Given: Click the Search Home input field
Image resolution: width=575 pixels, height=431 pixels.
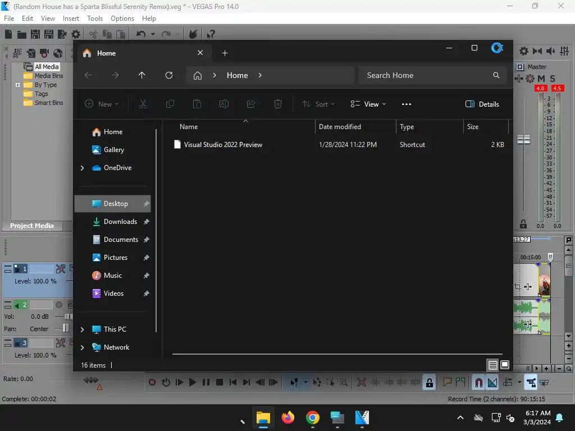Looking at the screenshot, I should point(433,76).
